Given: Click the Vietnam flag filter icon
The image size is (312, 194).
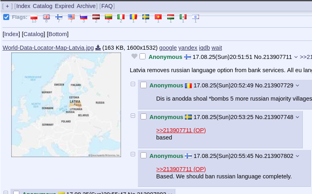Looking at the screenshot, I should [x=158, y=17].
